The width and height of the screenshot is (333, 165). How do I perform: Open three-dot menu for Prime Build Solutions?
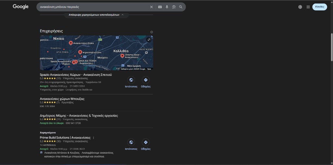(x=93, y=138)
